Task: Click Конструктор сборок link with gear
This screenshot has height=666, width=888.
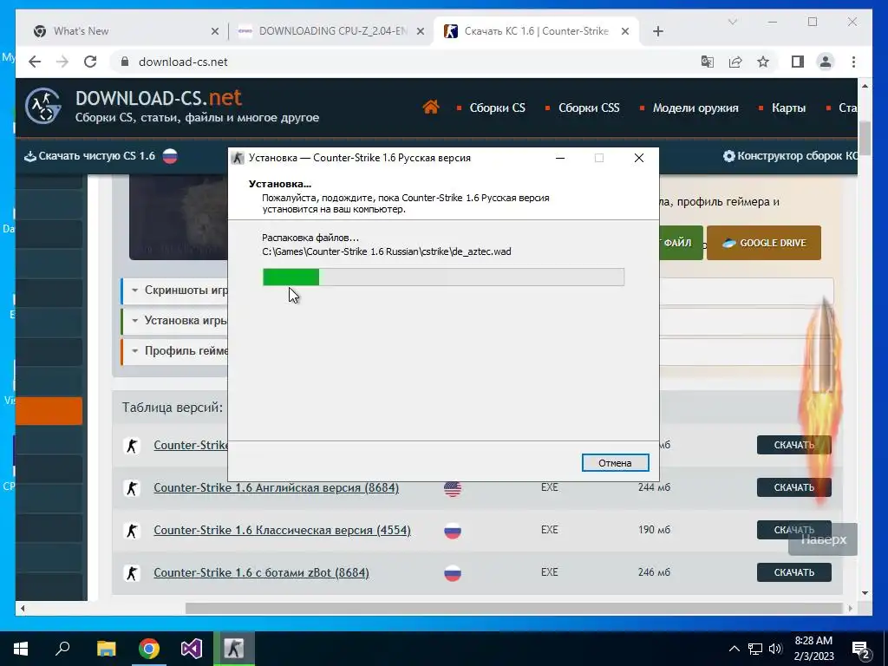Action: coord(790,156)
